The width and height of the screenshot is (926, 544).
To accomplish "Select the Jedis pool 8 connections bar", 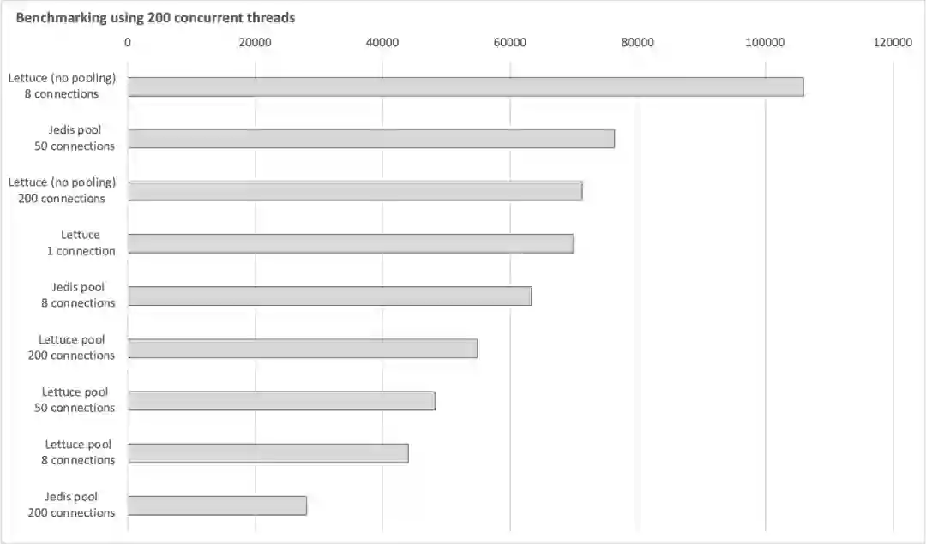I will click(x=329, y=296).
